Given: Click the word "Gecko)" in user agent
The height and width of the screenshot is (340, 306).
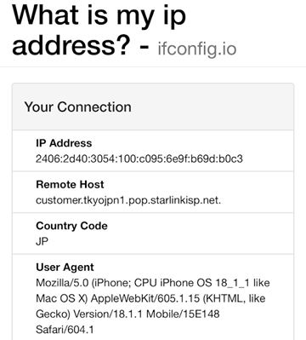Looking at the screenshot, I should coord(53,314).
